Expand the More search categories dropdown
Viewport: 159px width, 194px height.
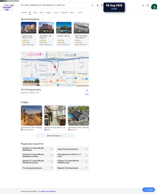pos(72,12)
